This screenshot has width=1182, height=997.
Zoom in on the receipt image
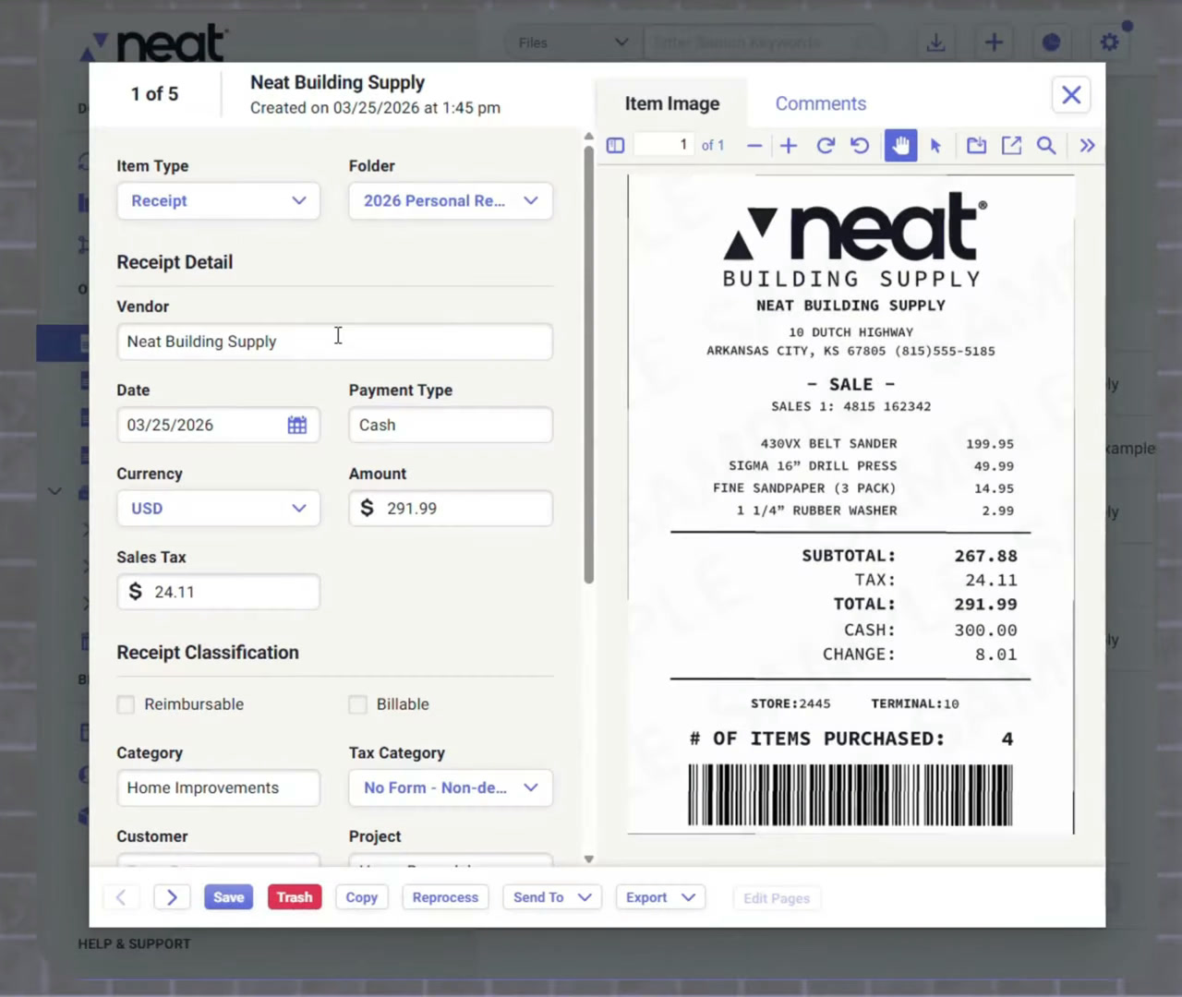(789, 146)
